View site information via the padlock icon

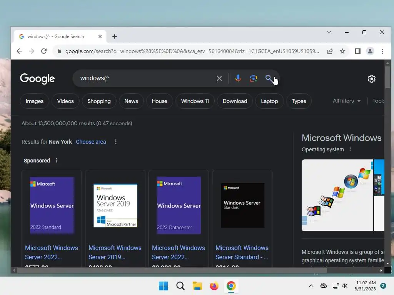(x=59, y=51)
